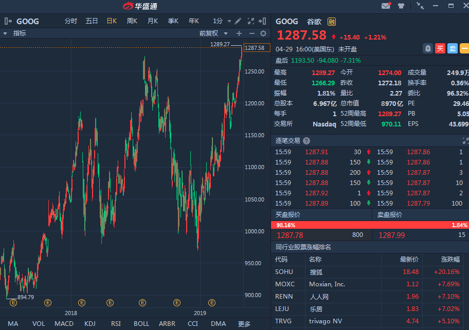Collapse the right quote panel
The height and width of the screenshot is (330, 469).
click(x=262, y=21)
